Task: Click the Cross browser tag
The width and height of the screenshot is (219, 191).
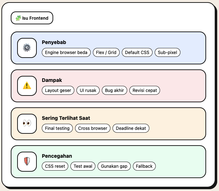Action: click(x=93, y=128)
